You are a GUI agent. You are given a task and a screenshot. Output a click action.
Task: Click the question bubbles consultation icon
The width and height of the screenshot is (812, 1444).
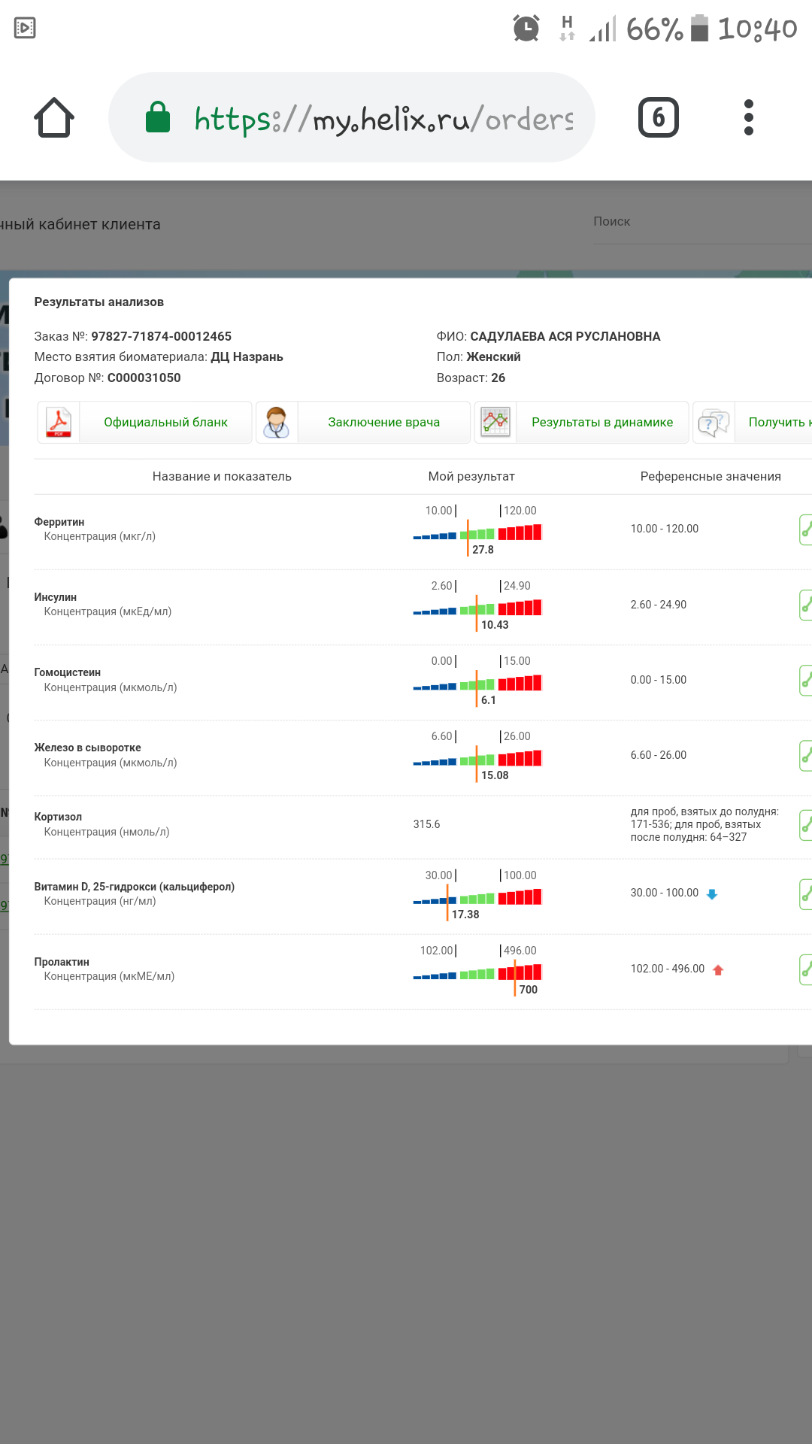pos(714,422)
